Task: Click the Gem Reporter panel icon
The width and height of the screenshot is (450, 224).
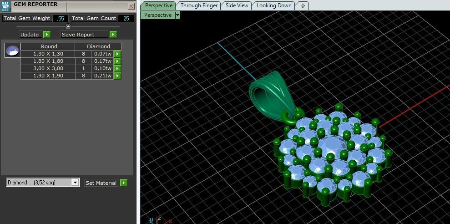Action: pos(5,6)
